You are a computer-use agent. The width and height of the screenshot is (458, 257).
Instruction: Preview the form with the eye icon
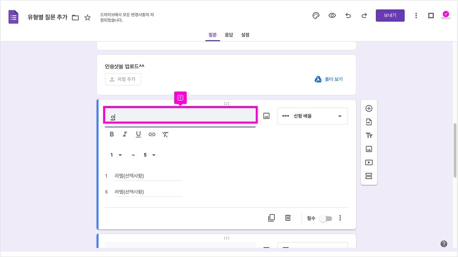332,15
